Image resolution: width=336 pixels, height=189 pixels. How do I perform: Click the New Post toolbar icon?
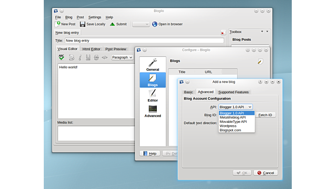click(x=58, y=24)
